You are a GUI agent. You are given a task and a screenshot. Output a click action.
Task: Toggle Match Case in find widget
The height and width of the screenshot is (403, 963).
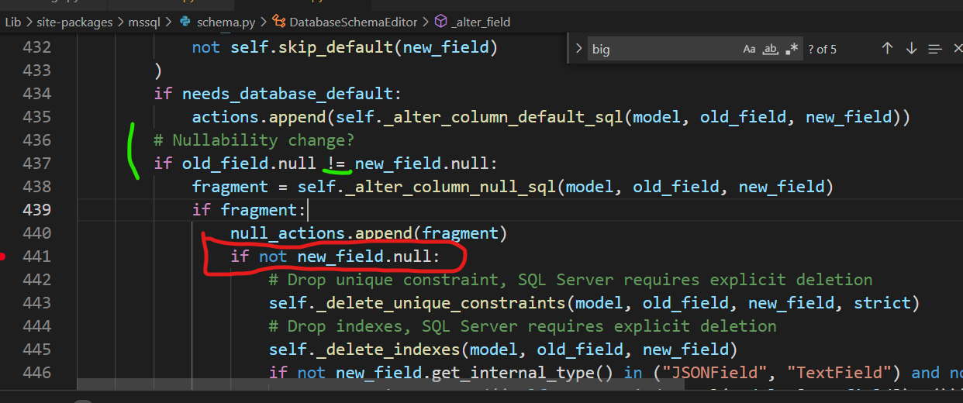click(749, 49)
